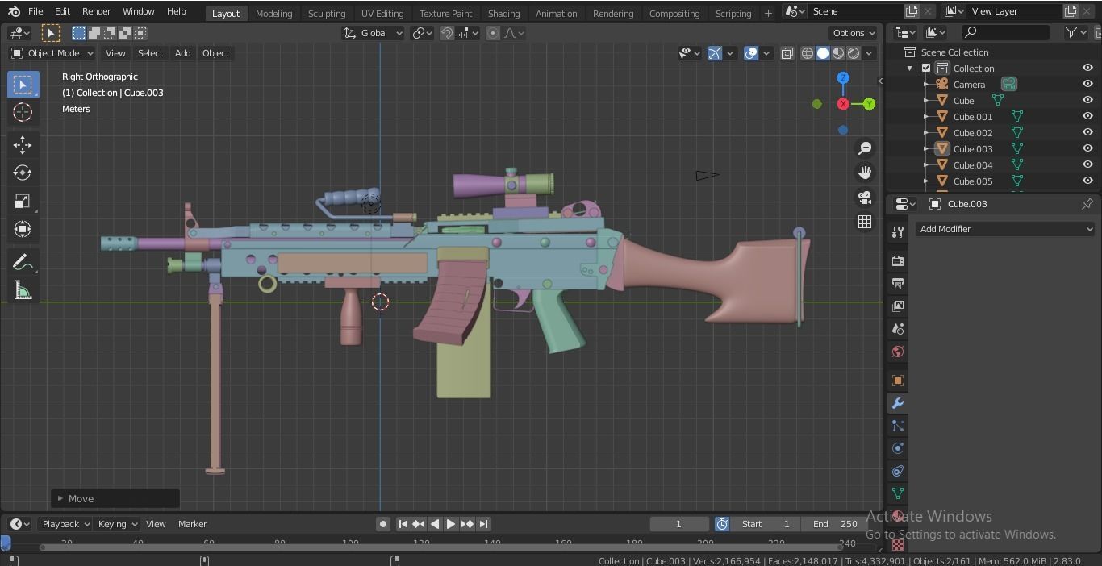Open Global transform orientation dropdown
The image size is (1102, 566).
point(373,33)
